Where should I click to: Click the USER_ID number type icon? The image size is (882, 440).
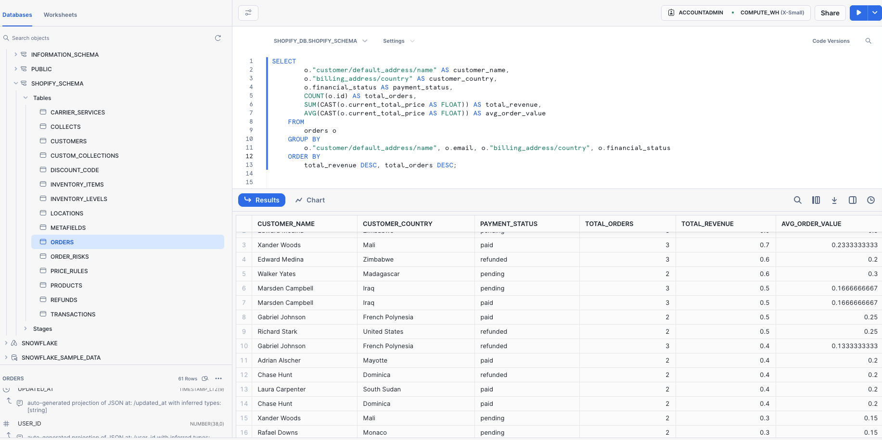tap(6, 424)
